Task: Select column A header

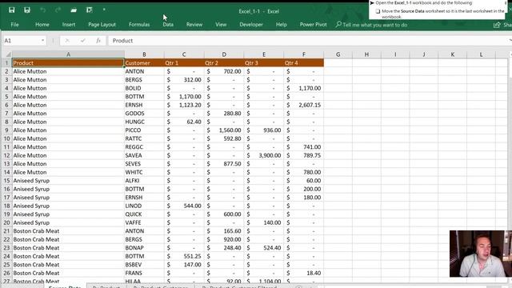Action: (x=68, y=54)
